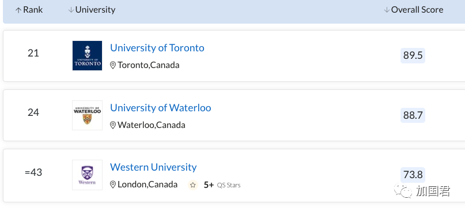This screenshot has width=465, height=211.
Task: Click the 73.8 overall score badge
Action: (x=413, y=175)
